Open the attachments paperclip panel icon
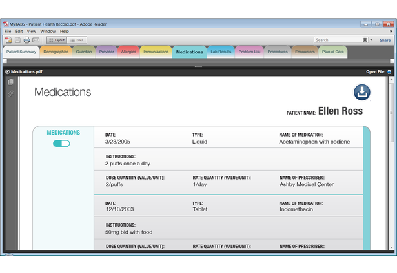 click(10, 93)
